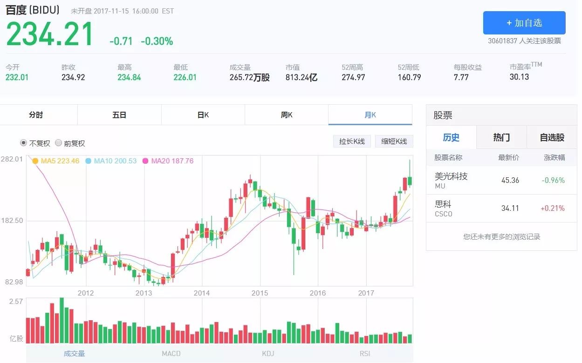Open the 思科 CSCO stock link
The height and width of the screenshot is (363, 582).
coord(443,208)
